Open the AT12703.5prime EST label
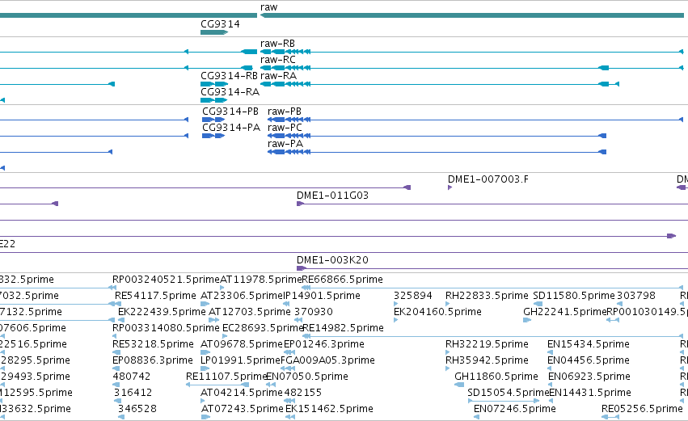 pos(250,312)
